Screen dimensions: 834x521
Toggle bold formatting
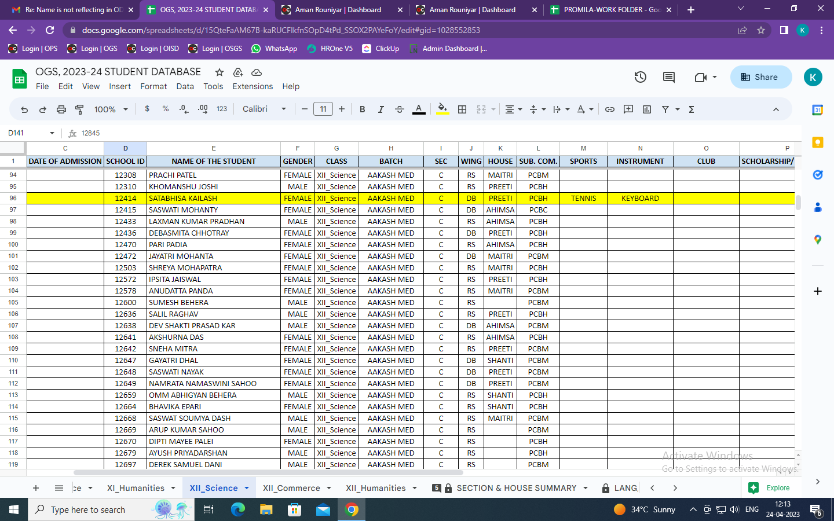pyautogui.click(x=363, y=109)
